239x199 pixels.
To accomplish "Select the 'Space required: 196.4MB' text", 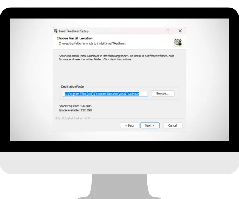I will pos(75,106).
